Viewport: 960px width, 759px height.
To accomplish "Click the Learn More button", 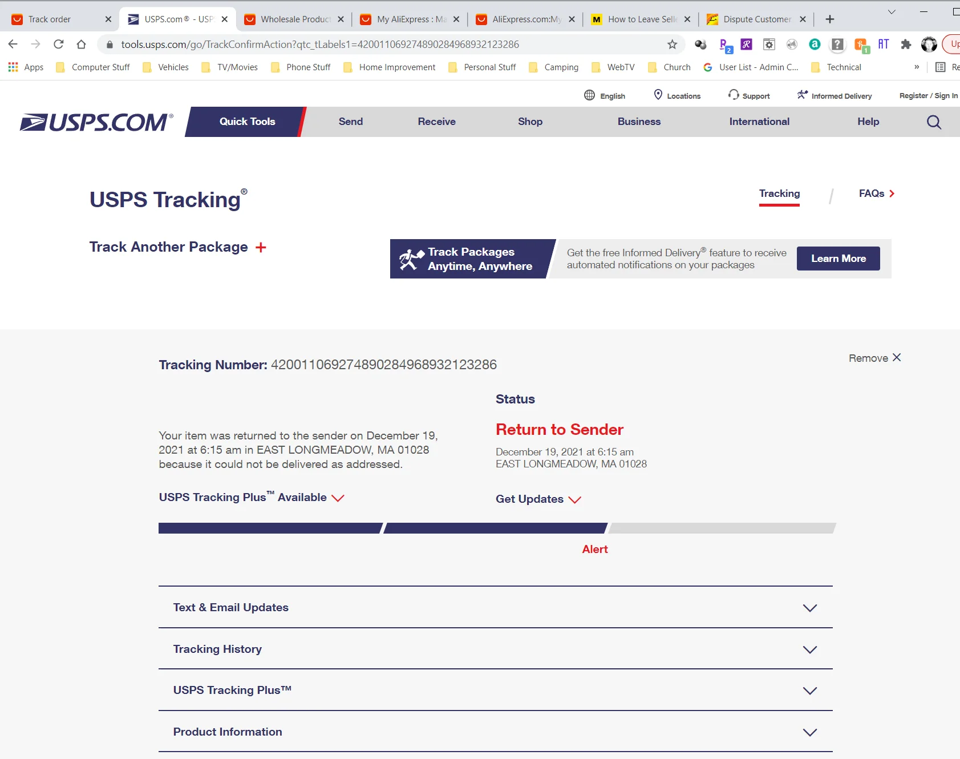I will (839, 259).
